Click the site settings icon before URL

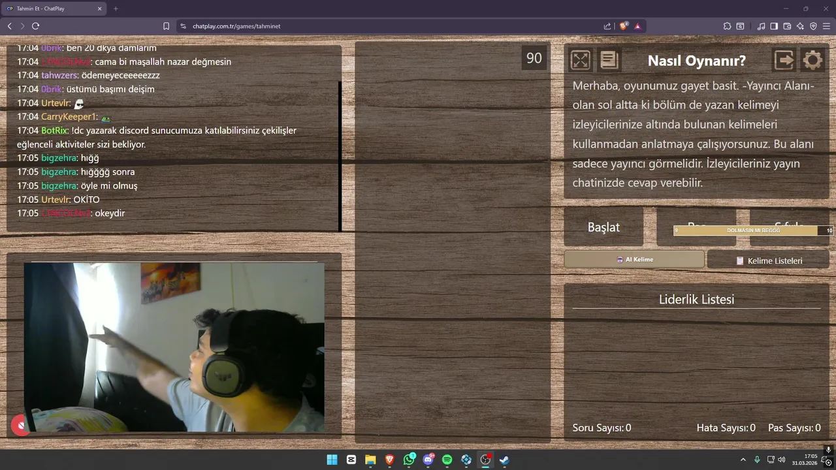tap(182, 26)
